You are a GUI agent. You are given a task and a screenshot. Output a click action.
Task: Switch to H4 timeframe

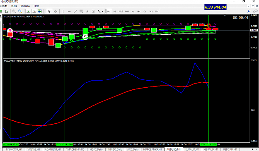click(139, 11)
